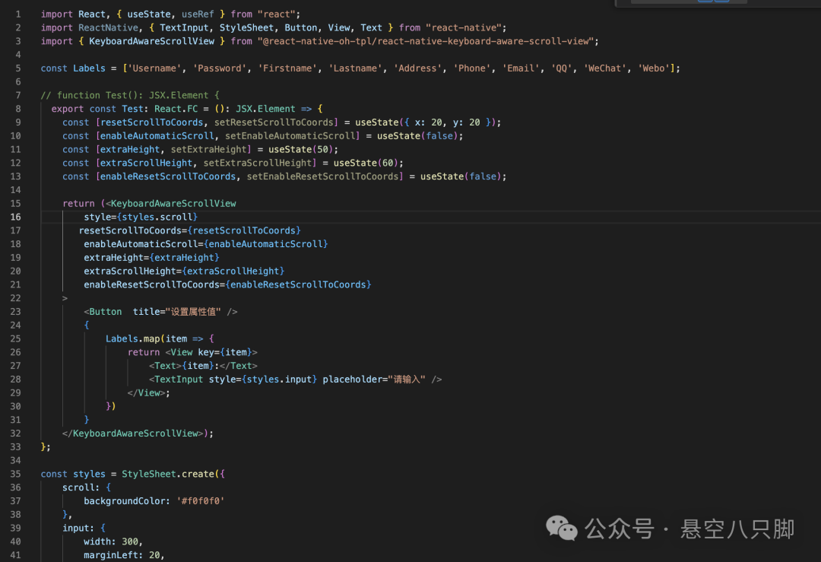
Task: Click Labels.map(item on line 25
Action: pyautogui.click(x=146, y=339)
